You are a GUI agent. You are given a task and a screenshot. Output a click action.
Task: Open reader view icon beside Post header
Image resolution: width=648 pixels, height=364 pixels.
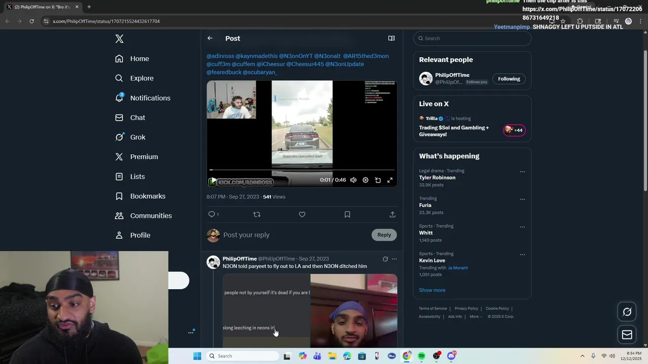click(391, 38)
